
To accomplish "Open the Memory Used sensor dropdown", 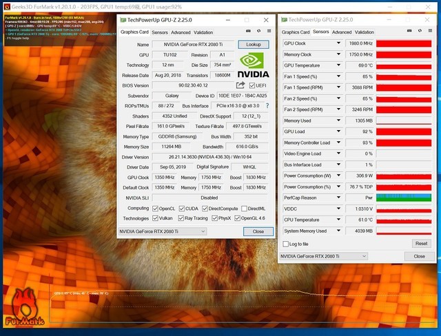I will [x=338, y=120].
